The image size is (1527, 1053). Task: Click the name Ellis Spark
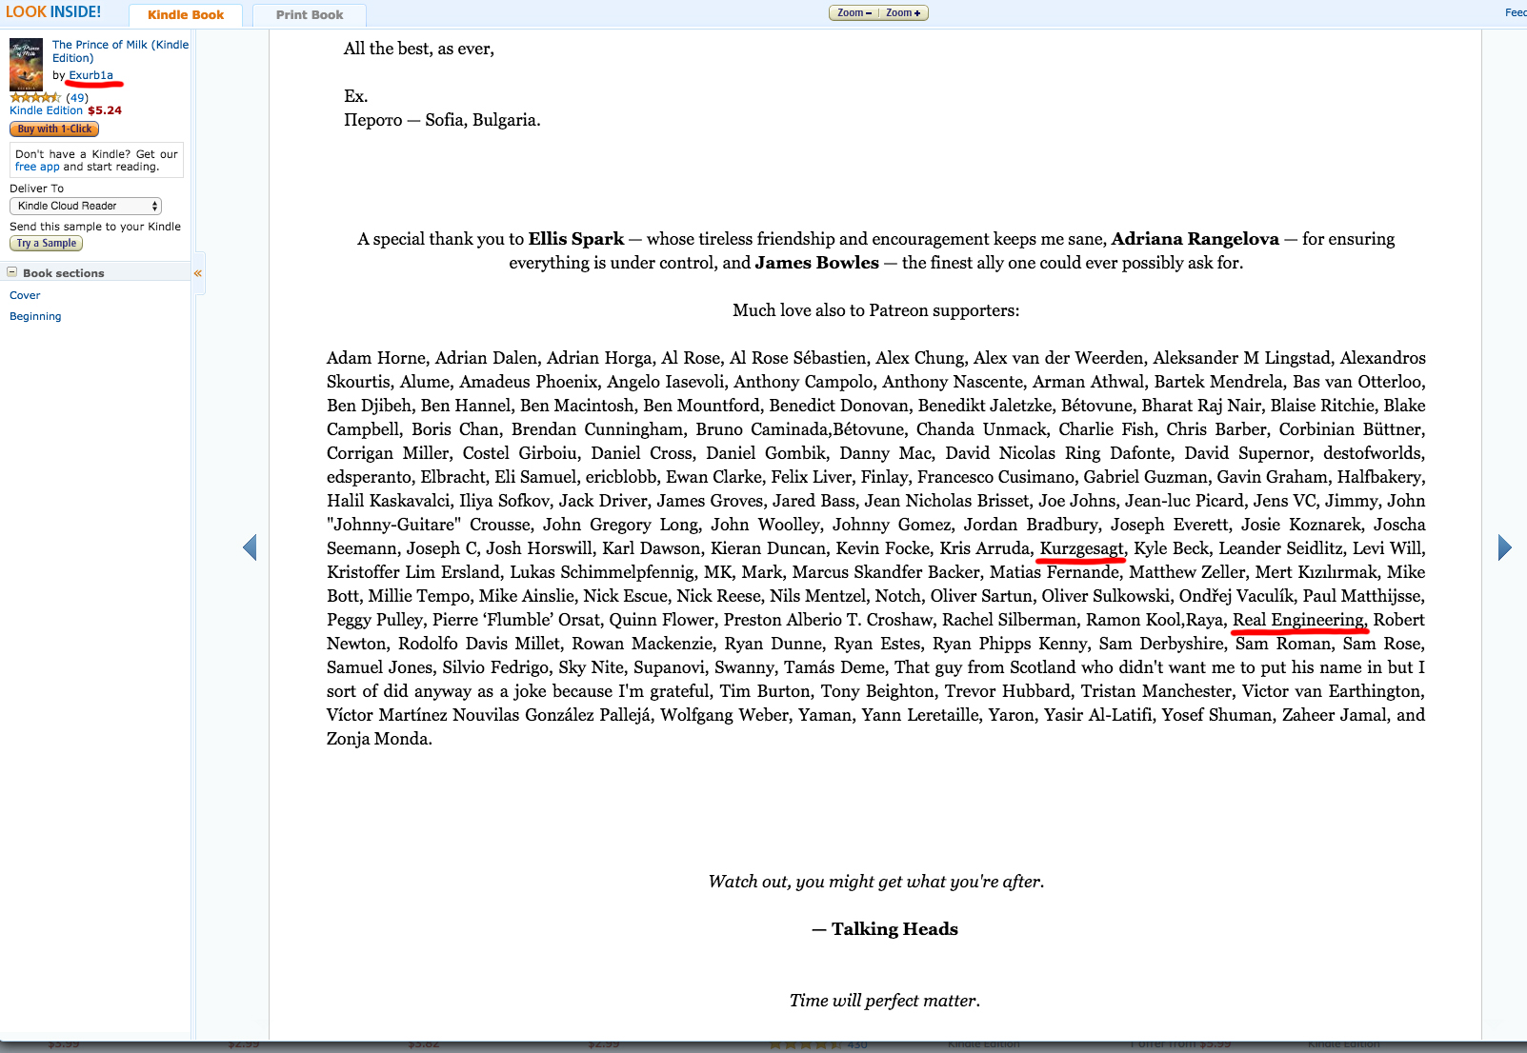(x=576, y=239)
